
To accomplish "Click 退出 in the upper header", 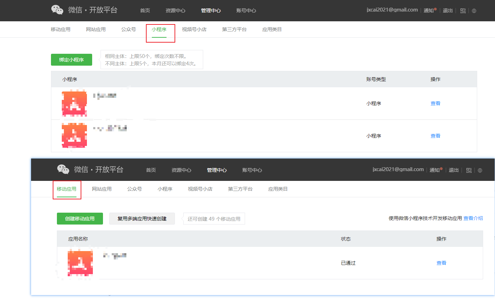I will tap(448, 10).
